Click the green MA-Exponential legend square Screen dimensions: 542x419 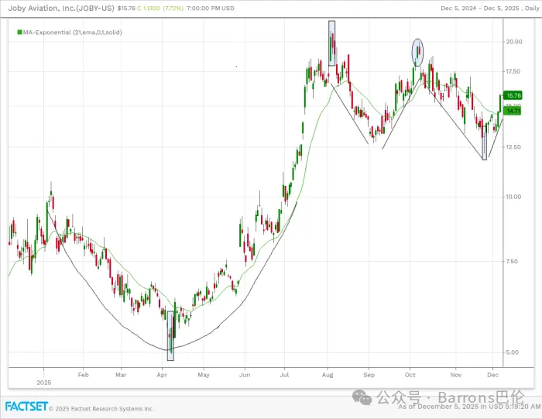pos(19,33)
